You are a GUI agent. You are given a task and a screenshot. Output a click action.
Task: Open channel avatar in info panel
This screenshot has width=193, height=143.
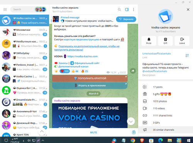pos(166,17)
